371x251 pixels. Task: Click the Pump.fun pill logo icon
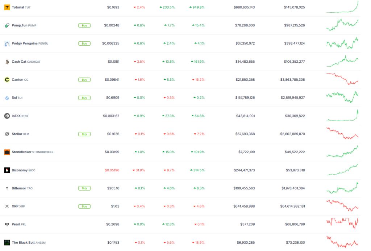coord(7,25)
